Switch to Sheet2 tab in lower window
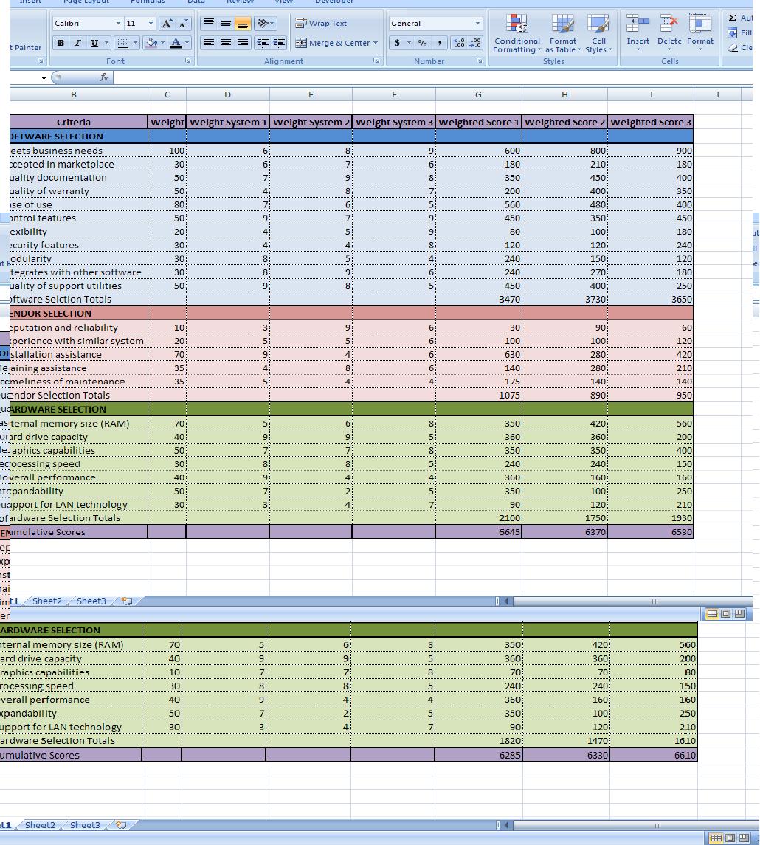Viewport: 760px width, 845px height. pos(40,824)
